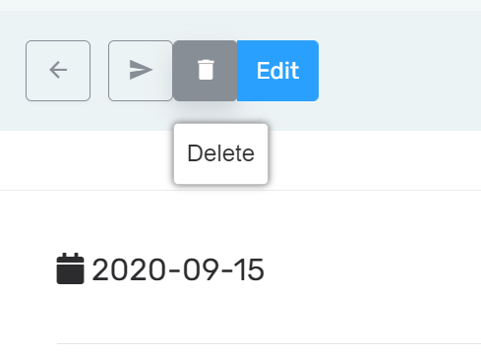
Task: Open editing with the blue Edit button
Action: 277,71
